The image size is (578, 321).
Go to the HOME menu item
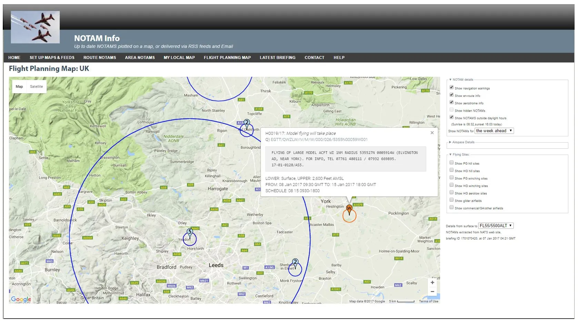14,58
